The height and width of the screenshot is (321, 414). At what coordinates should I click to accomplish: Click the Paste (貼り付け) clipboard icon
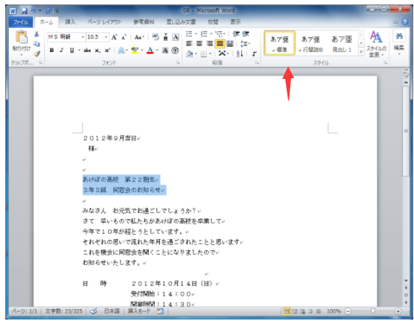pyautogui.click(x=21, y=37)
